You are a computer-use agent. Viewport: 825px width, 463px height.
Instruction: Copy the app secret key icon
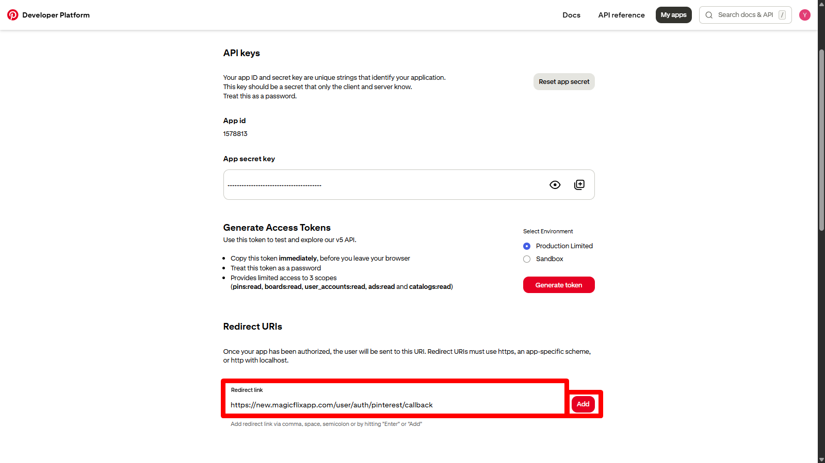(579, 185)
